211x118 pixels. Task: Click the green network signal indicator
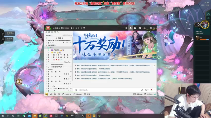tap(155, 94)
